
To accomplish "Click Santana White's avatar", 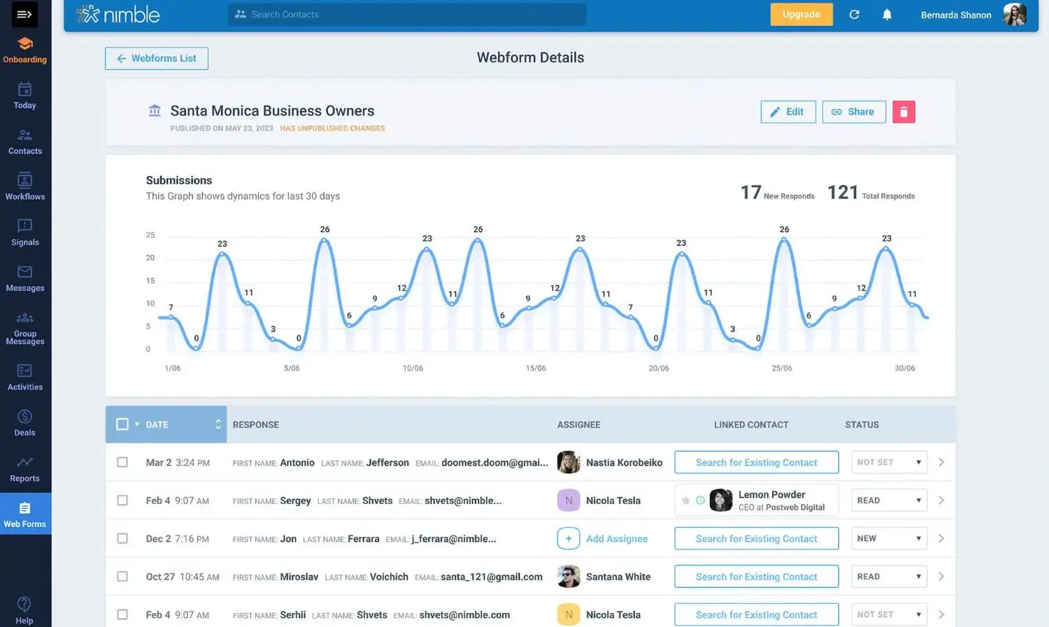I will (x=569, y=577).
